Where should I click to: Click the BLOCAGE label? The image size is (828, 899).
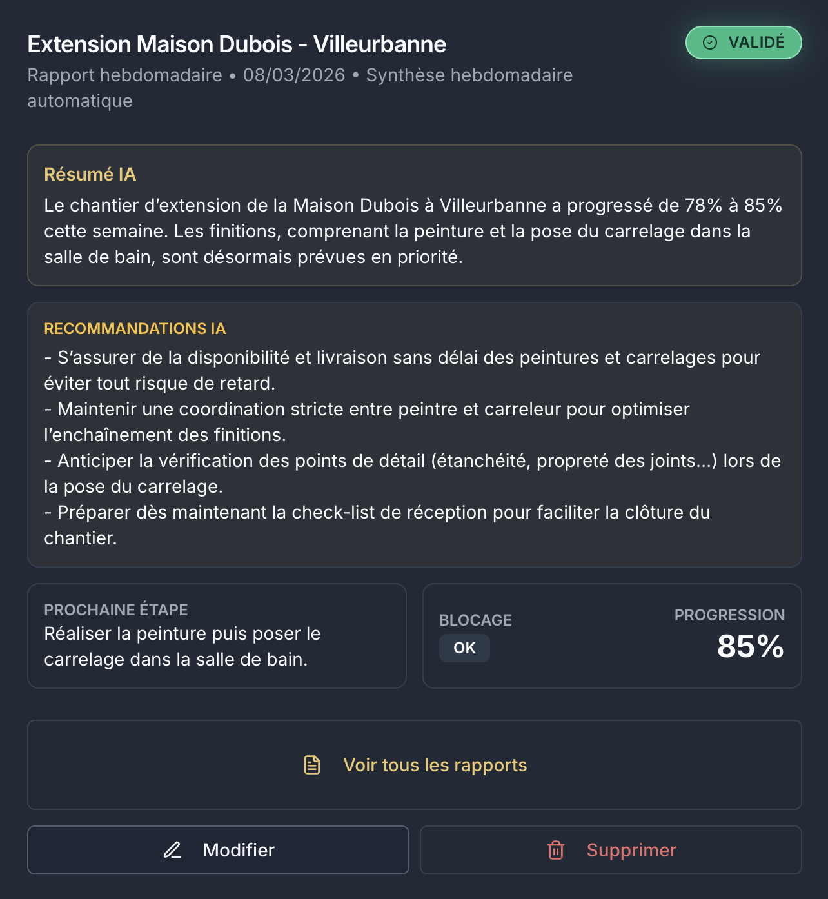click(x=475, y=620)
